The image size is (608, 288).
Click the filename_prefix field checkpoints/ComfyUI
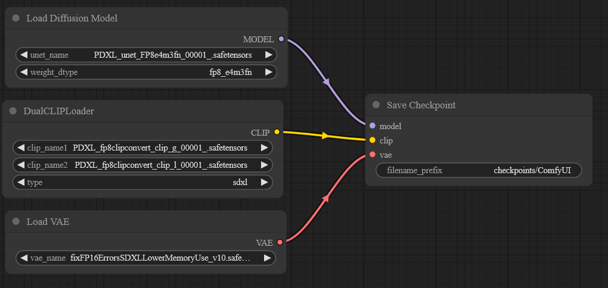pyautogui.click(x=479, y=170)
